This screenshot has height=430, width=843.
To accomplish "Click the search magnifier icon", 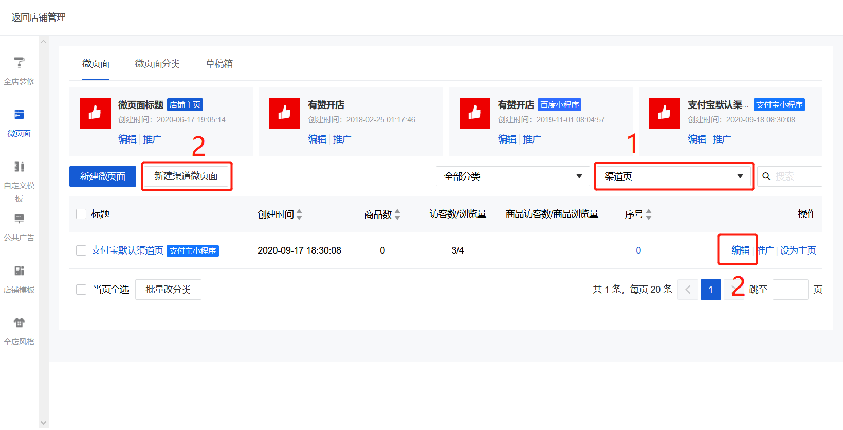I will coord(766,176).
